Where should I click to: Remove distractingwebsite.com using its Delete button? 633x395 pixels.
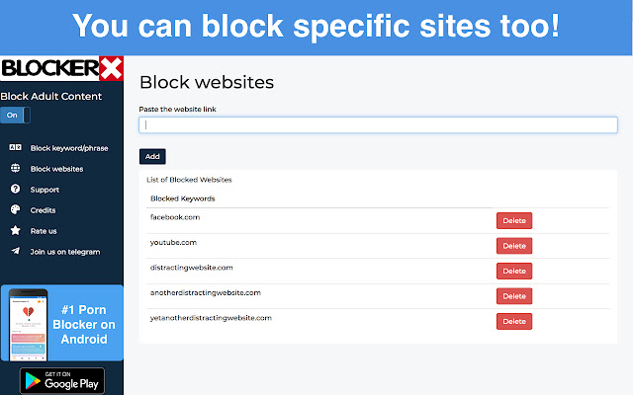[513, 271]
